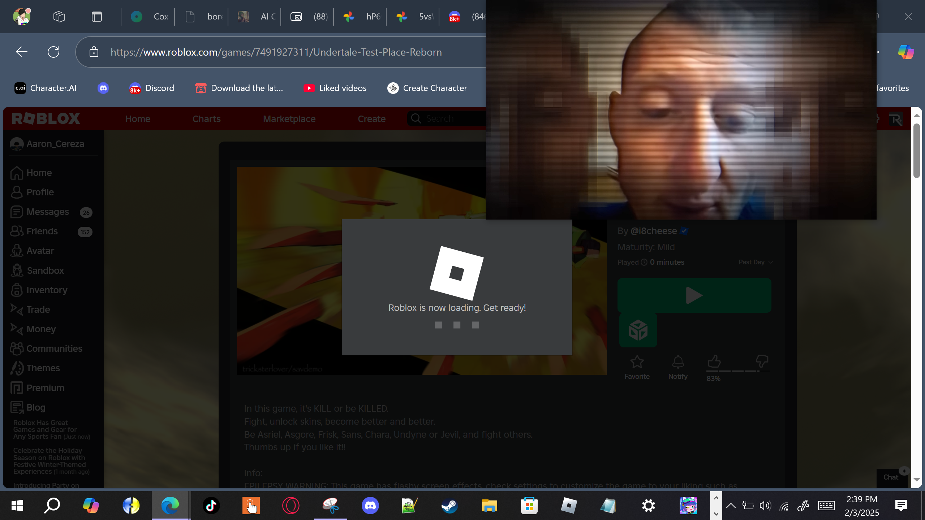Like the game with thumbs up

714,361
